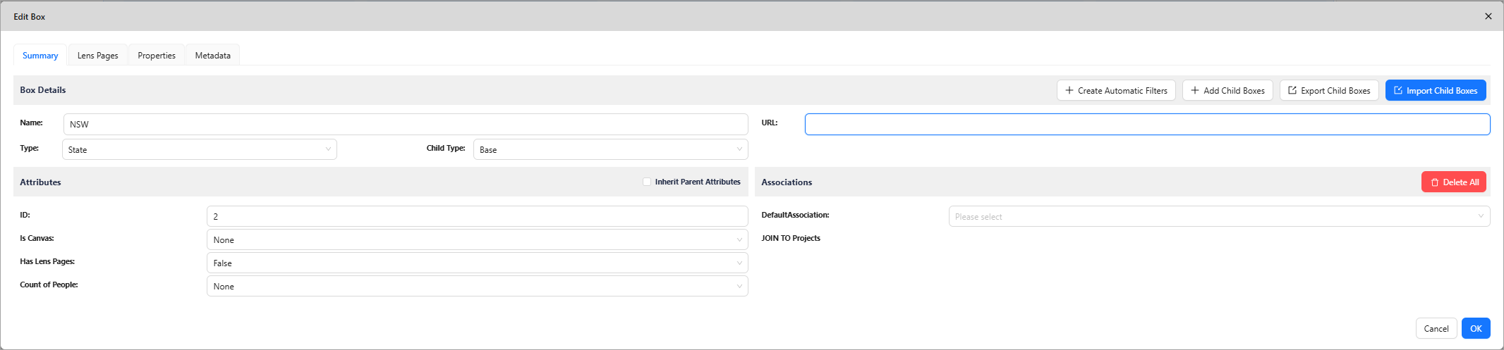Click the Name field containing NSW
The width and height of the screenshot is (1504, 350).
coord(406,124)
